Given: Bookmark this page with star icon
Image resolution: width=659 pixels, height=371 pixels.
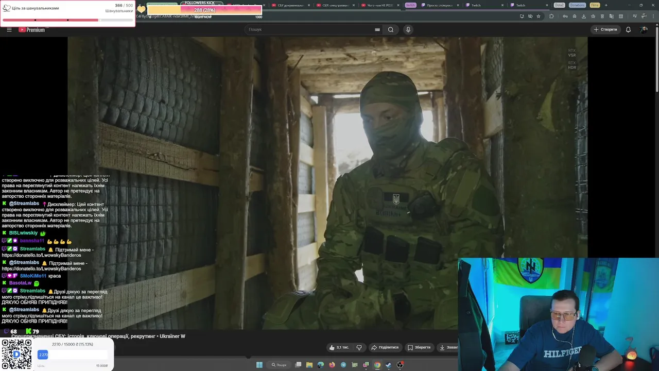Looking at the screenshot, I should click(539, 16).
